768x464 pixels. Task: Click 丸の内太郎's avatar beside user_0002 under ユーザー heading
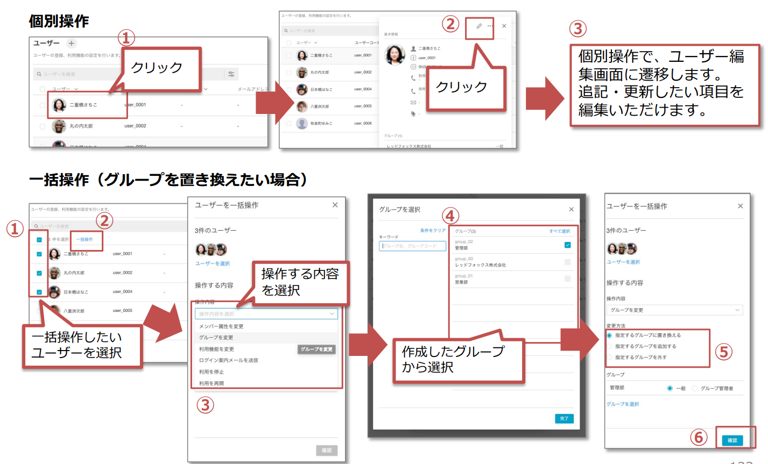pyautogui.click(x=59, y=126)
